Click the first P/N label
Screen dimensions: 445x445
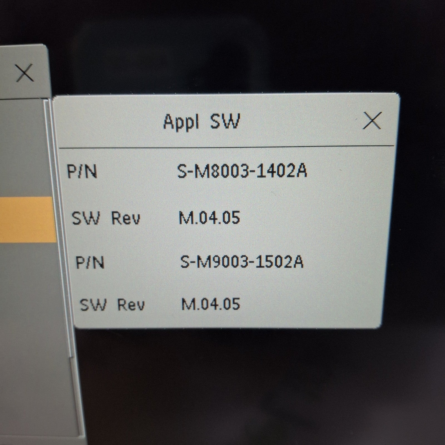[x=82, y=171]
